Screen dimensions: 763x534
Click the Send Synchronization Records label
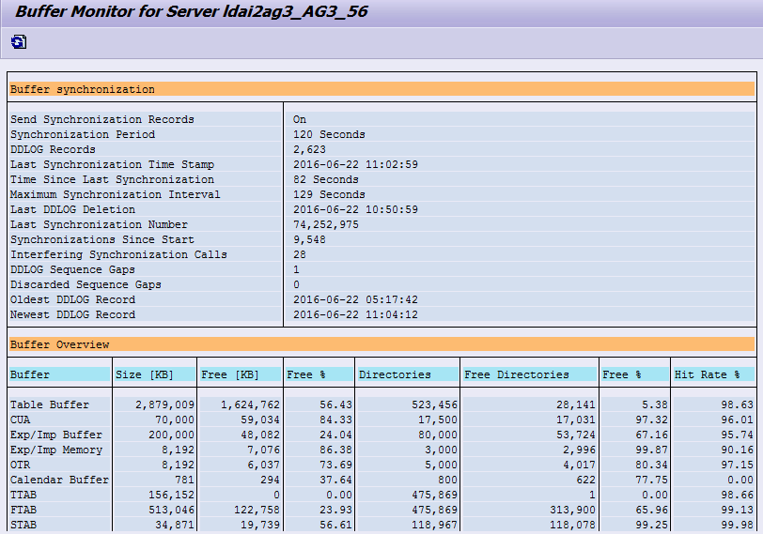point(102,119)
